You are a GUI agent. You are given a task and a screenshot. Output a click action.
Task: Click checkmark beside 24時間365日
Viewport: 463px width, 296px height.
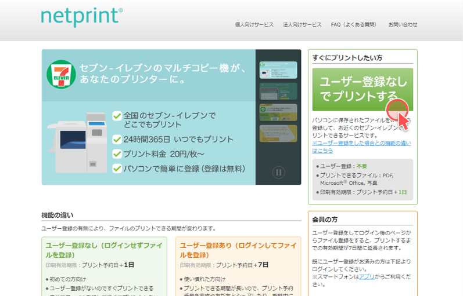coord(117,139)
